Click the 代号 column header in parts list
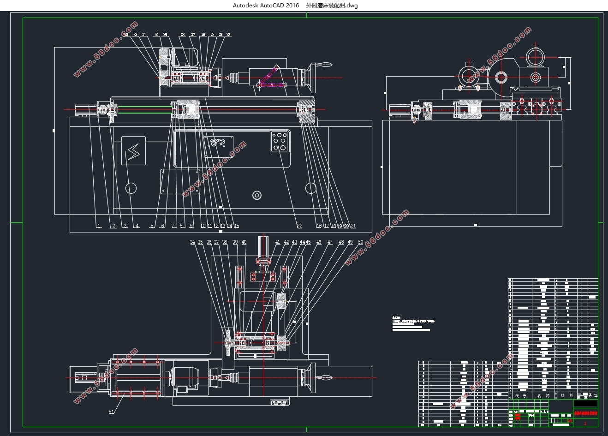Viewport: 608px width, 436px height. coord(520,396)
